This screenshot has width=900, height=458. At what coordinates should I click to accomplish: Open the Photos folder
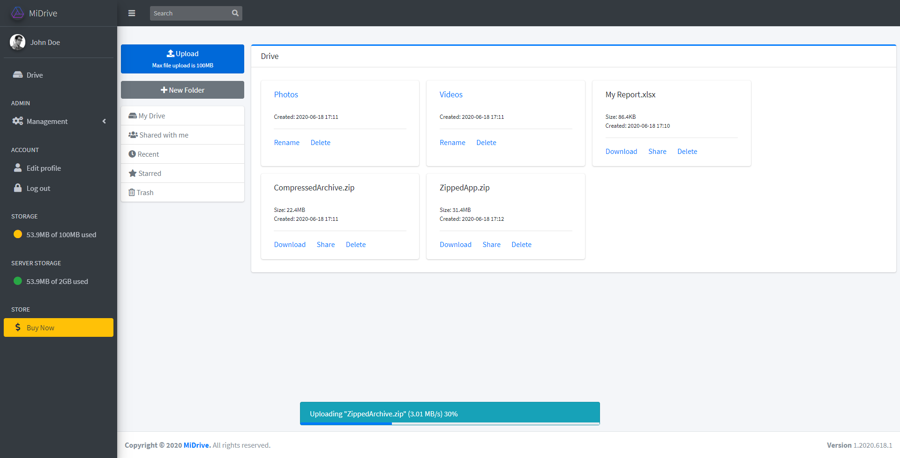coord(286,95)
